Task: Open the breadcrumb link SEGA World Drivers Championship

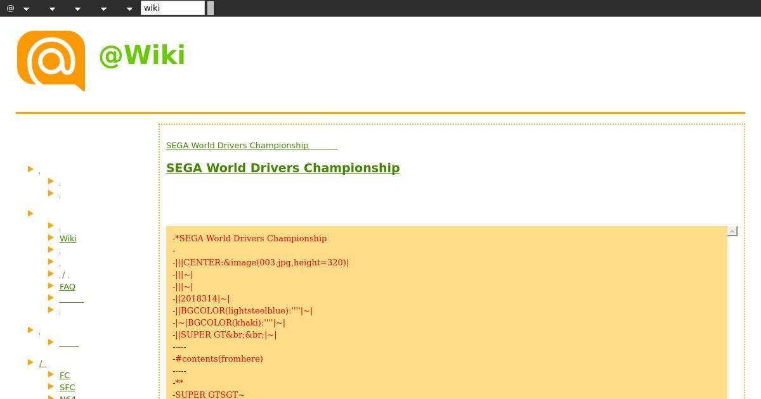Action: 252,145
